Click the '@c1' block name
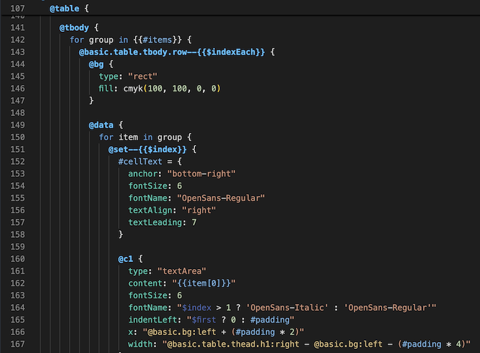The width and height of the screenshot is (480, 353). click(x=125, y=259)
